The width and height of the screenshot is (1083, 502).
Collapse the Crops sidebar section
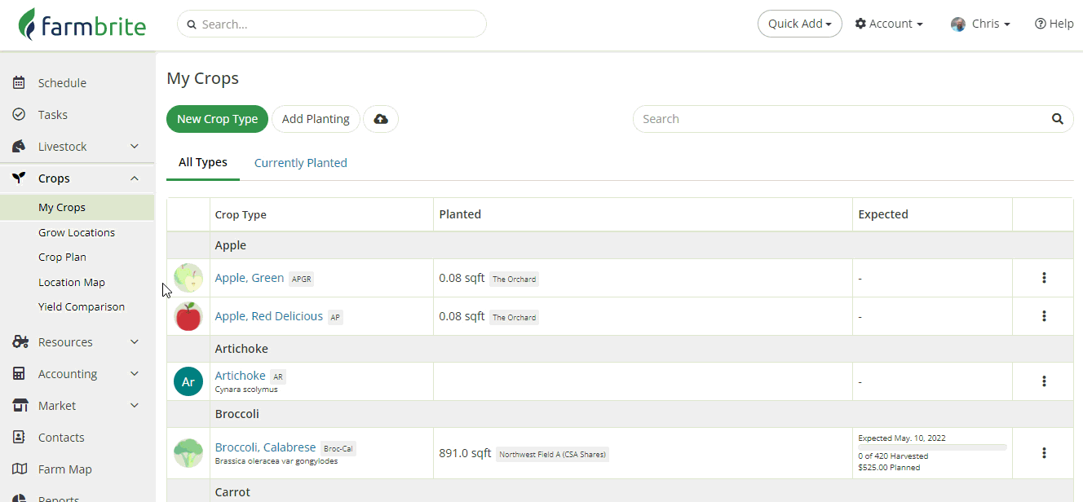point(135,178)
